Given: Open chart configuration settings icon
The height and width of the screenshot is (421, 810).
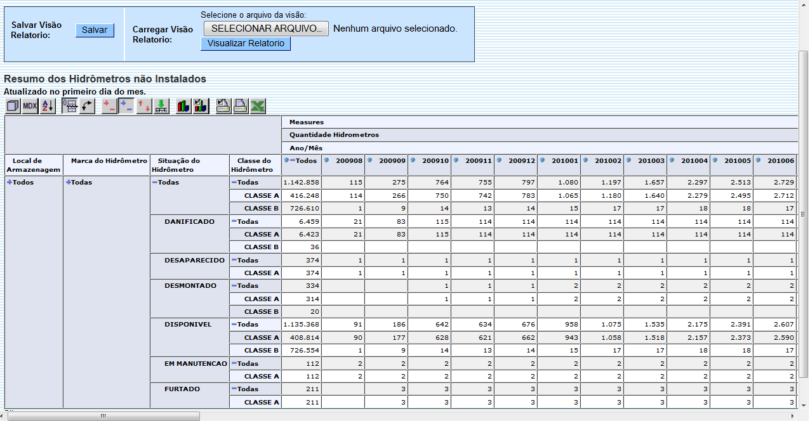Looking at the screenshot, I should (x=201, y=106).
